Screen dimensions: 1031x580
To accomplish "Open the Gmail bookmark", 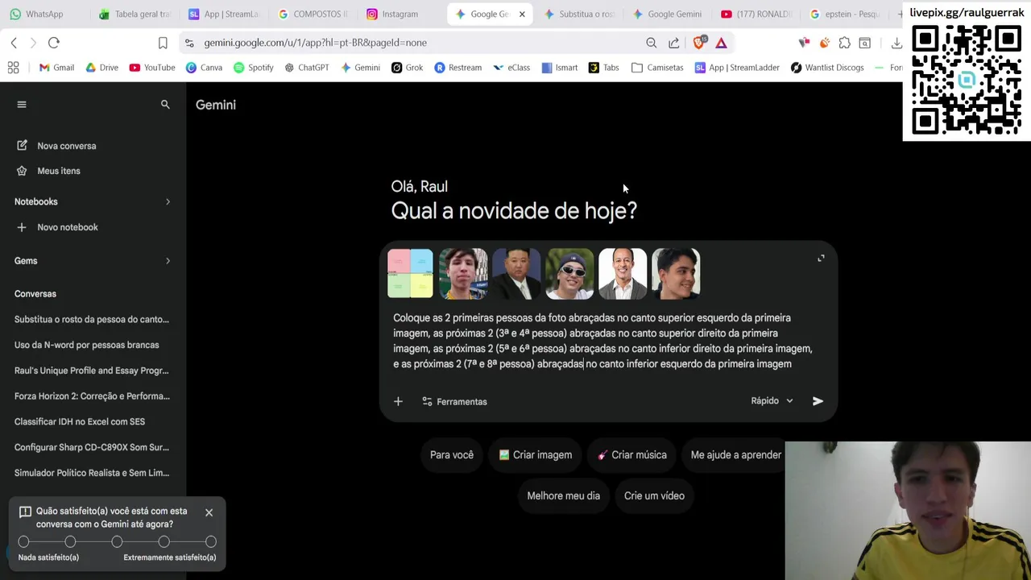I will (x=56, y=68).
